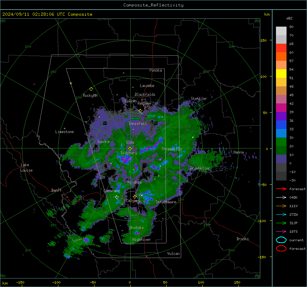Click the white 04DK arrow icon
This screenshot has width=307, height=287.
(x=281, y=198)
